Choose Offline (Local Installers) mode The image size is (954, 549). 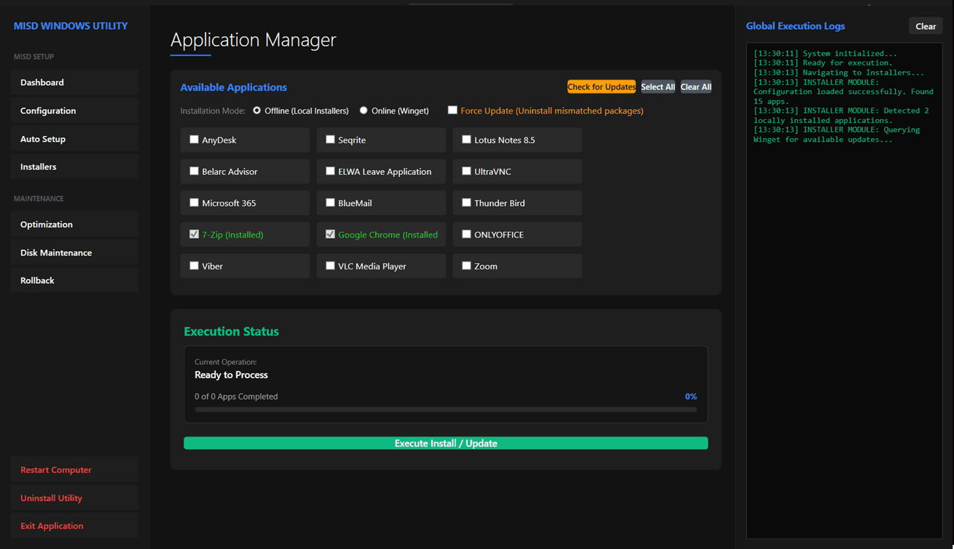coord(257,110)
